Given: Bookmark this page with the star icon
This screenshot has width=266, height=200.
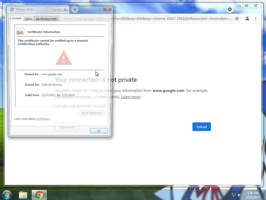Looking at the screenshot, I should [x=237, y=18].
